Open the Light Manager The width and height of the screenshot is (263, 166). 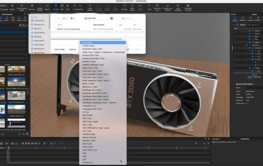[x=178, y=8]
